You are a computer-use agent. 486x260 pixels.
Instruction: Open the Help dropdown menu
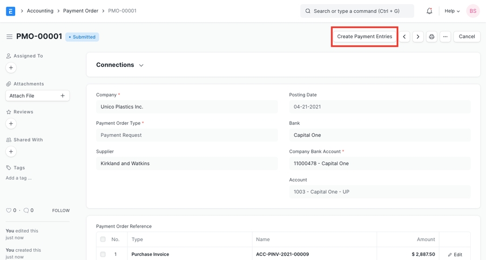(x=452, y=11)
